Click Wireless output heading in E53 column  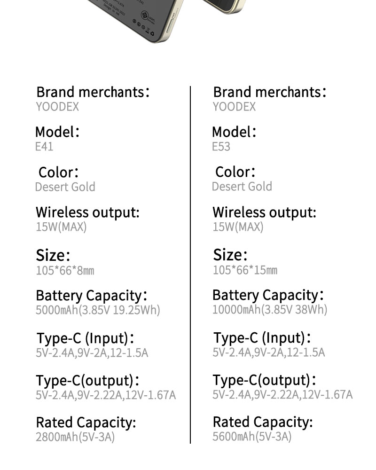click(x=264, y=212)
